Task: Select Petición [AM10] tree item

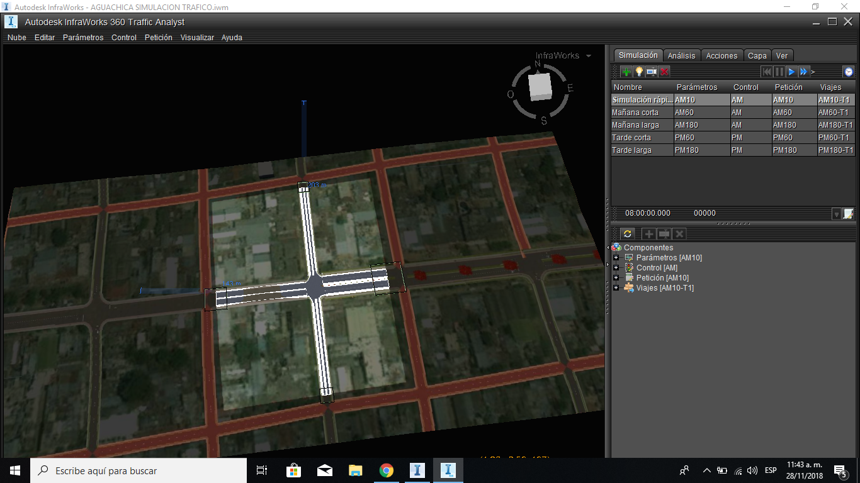Action: point(662,278)
